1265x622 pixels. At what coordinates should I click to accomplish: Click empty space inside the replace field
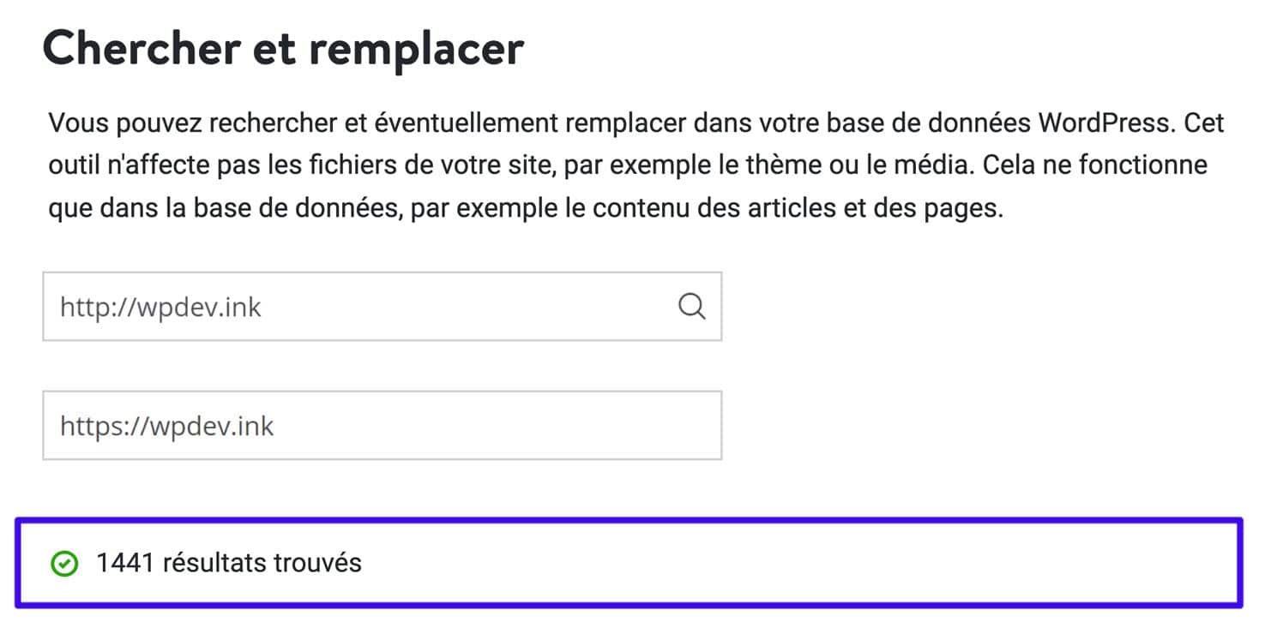click(x=515, y=426)
